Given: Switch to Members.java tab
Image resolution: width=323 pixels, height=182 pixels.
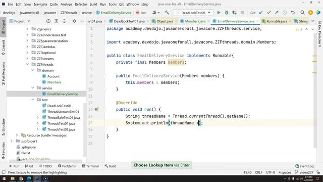Looking at the screenshot, I should 195,21.
